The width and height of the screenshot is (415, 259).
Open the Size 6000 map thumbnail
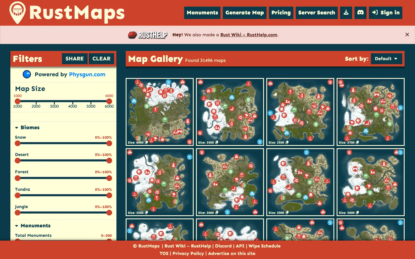(x=160, y=112)
